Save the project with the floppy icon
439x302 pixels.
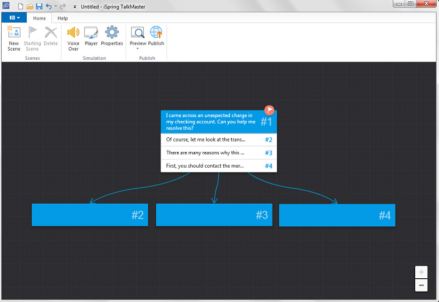click(x=39, y=6)
